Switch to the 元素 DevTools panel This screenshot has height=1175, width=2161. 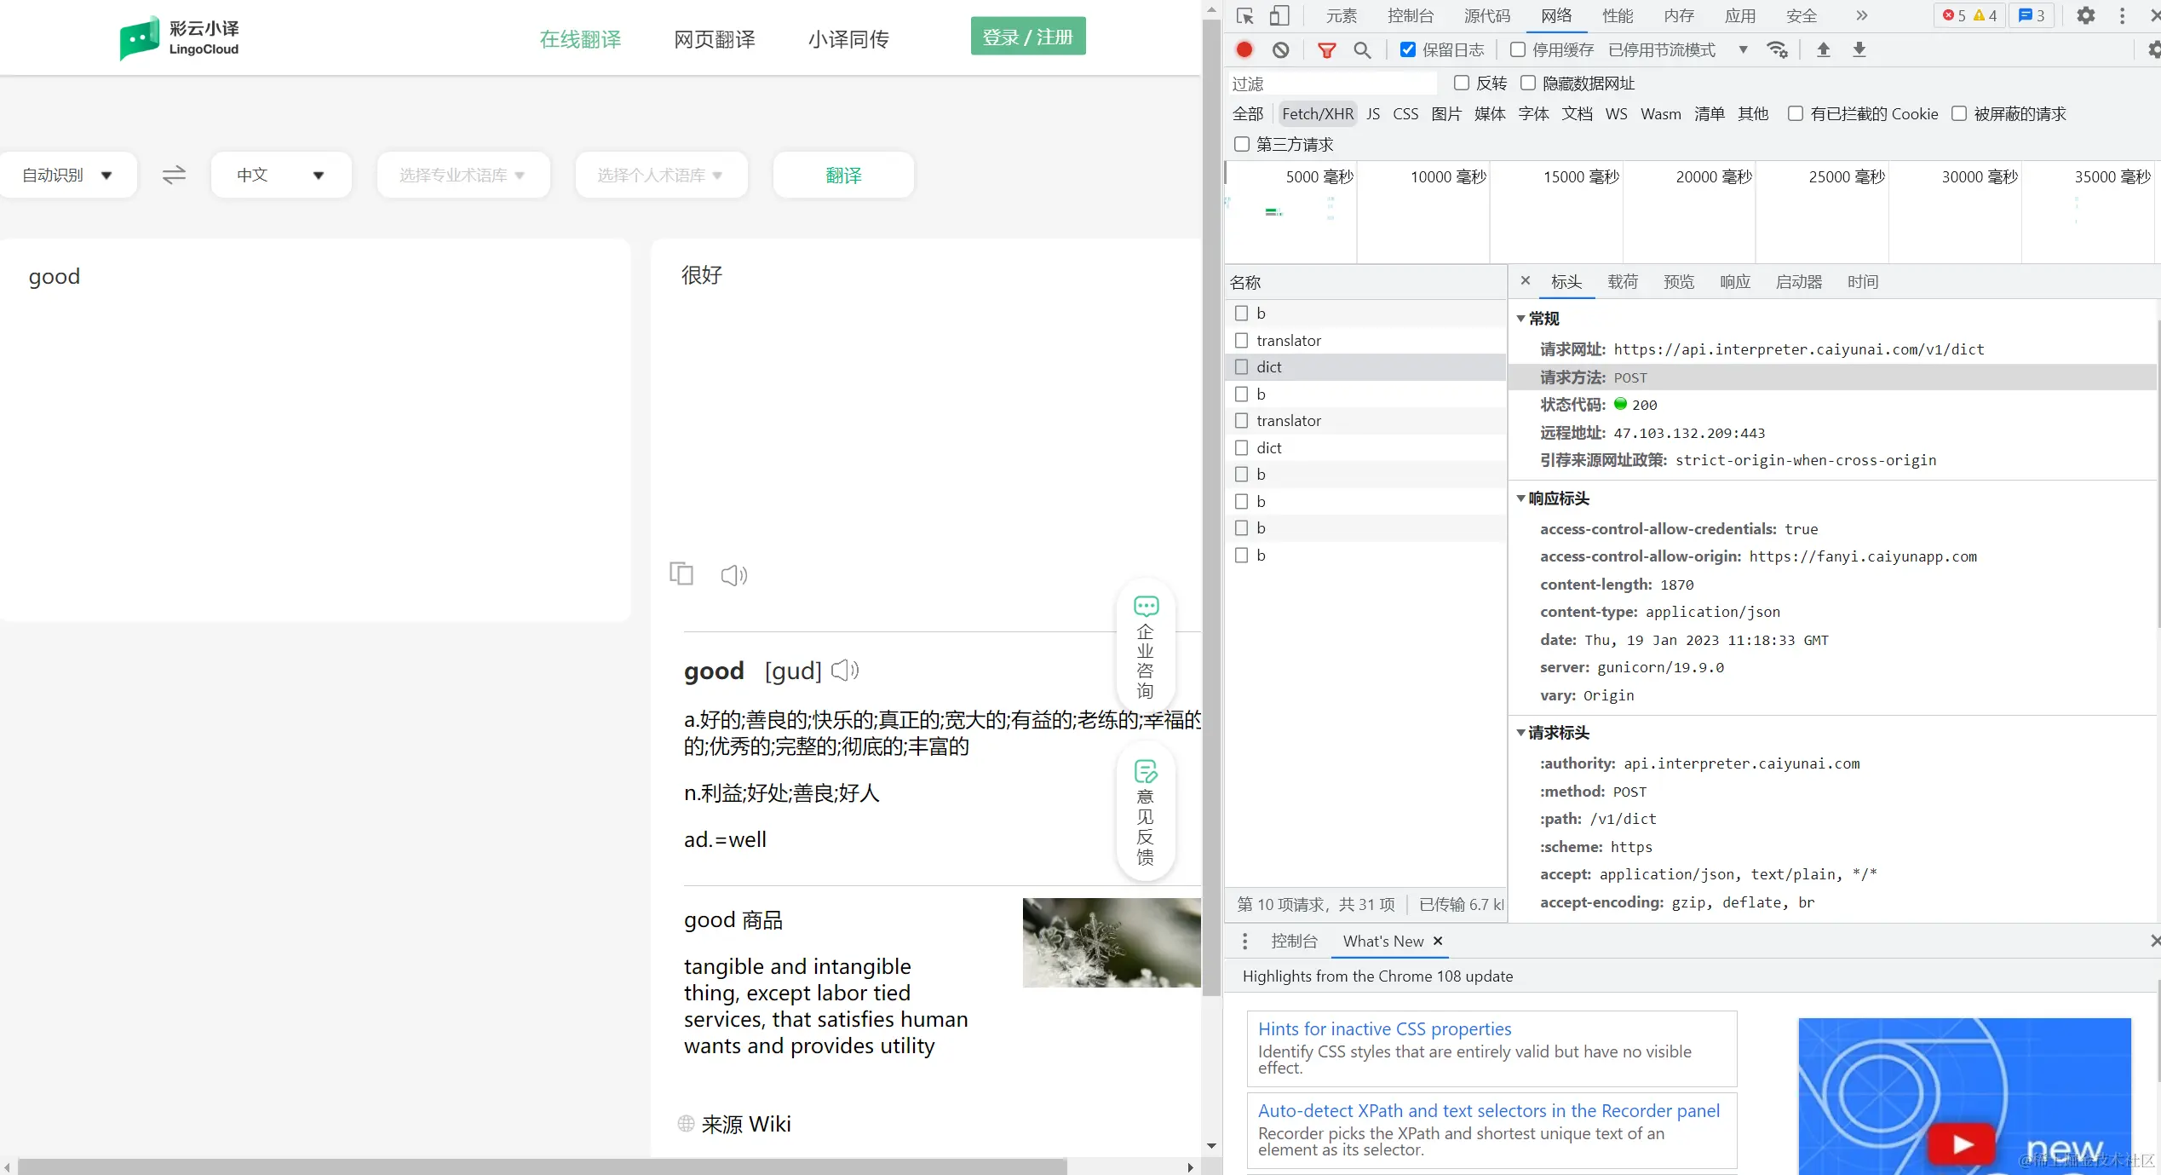[x=1341, y=15]
